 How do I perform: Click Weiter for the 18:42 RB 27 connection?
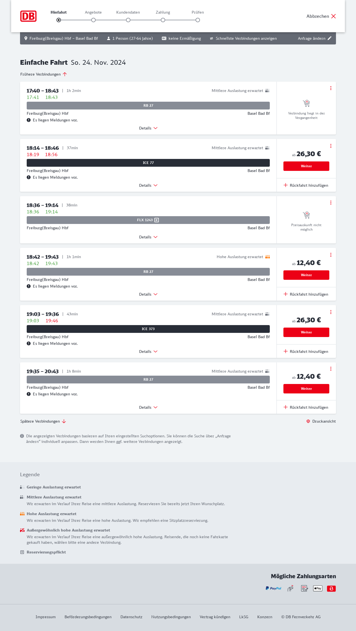(306, 275)
